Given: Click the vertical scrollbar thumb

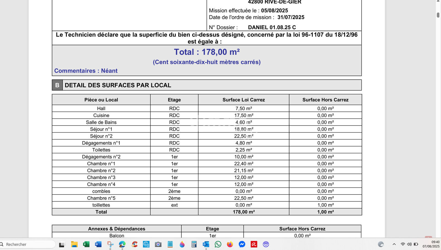Looking at the screenshot, I should pyautogui.click(x=438, y=15).
